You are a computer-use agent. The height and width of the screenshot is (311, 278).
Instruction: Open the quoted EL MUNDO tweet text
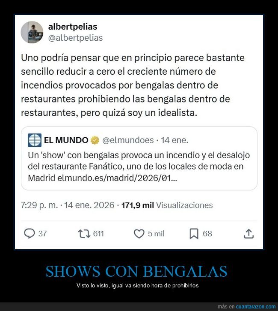point(139,166)
